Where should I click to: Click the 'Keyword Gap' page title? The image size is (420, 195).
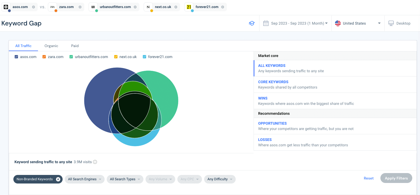coord(21,23)
